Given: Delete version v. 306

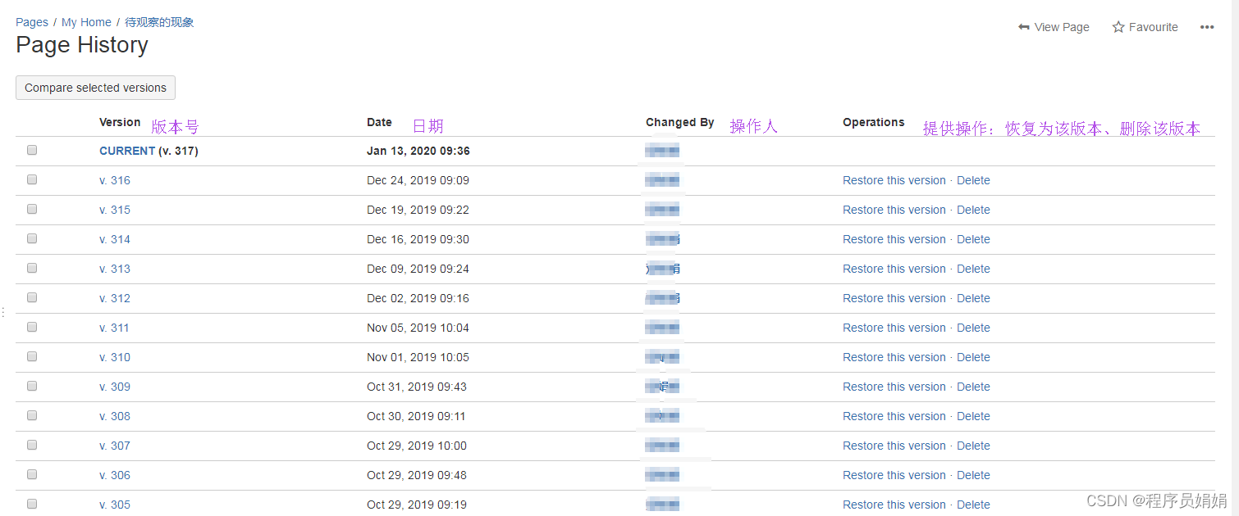Looking at the screenshot, I should pos(973,475).
